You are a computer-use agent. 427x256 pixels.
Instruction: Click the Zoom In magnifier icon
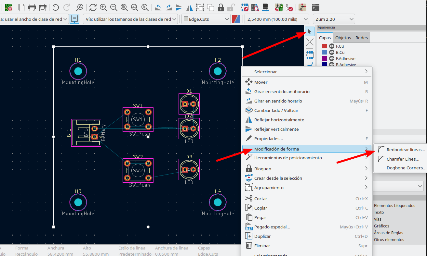coord(103,7)
